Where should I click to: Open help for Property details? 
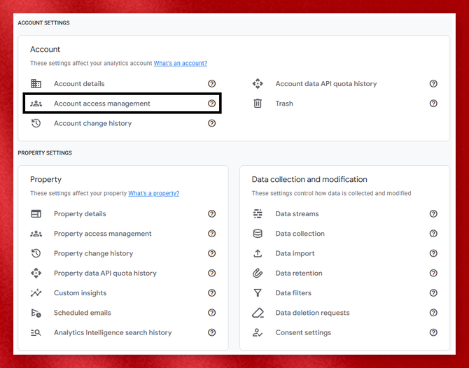point(212,214)
